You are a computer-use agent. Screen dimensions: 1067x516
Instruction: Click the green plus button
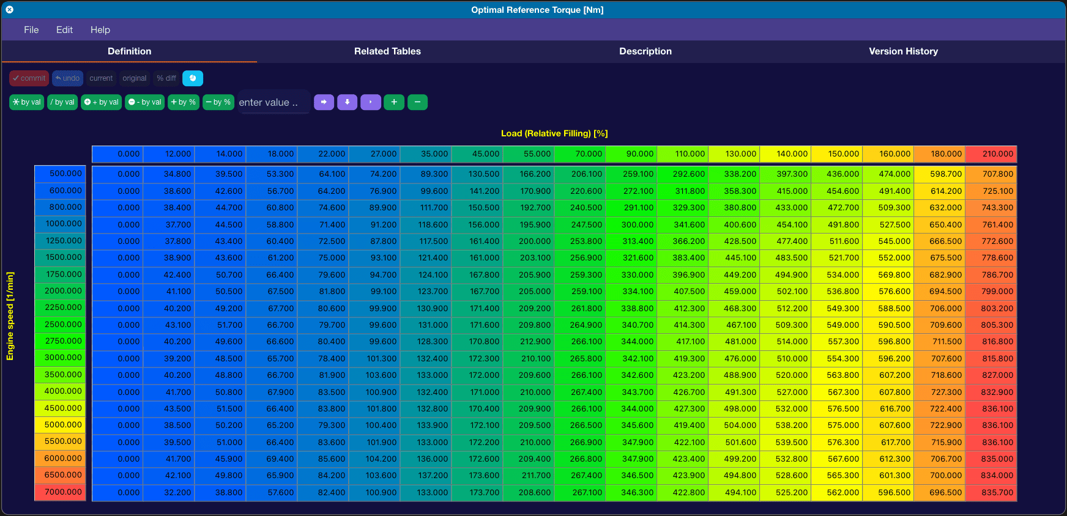[x=394, y=102]
